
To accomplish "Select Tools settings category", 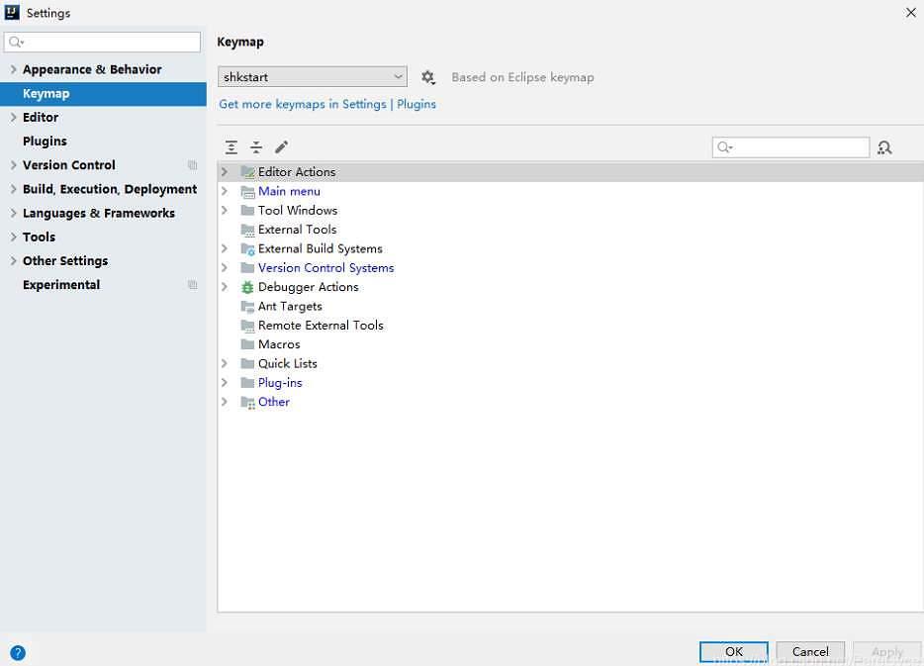I will (x=103, y=237).
